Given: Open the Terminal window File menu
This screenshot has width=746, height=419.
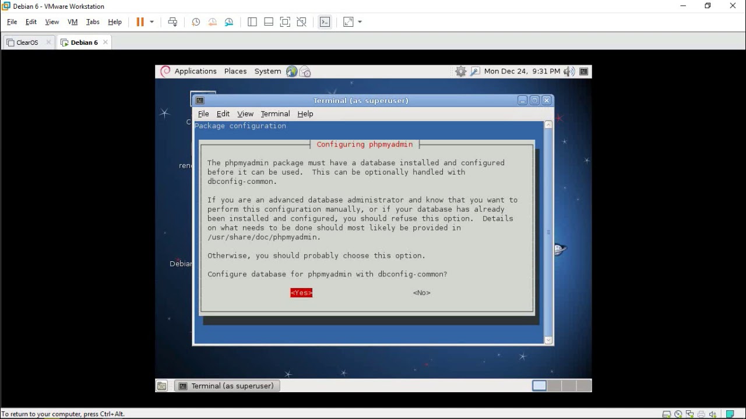Looking at the screenshot, I should point(203,114).
